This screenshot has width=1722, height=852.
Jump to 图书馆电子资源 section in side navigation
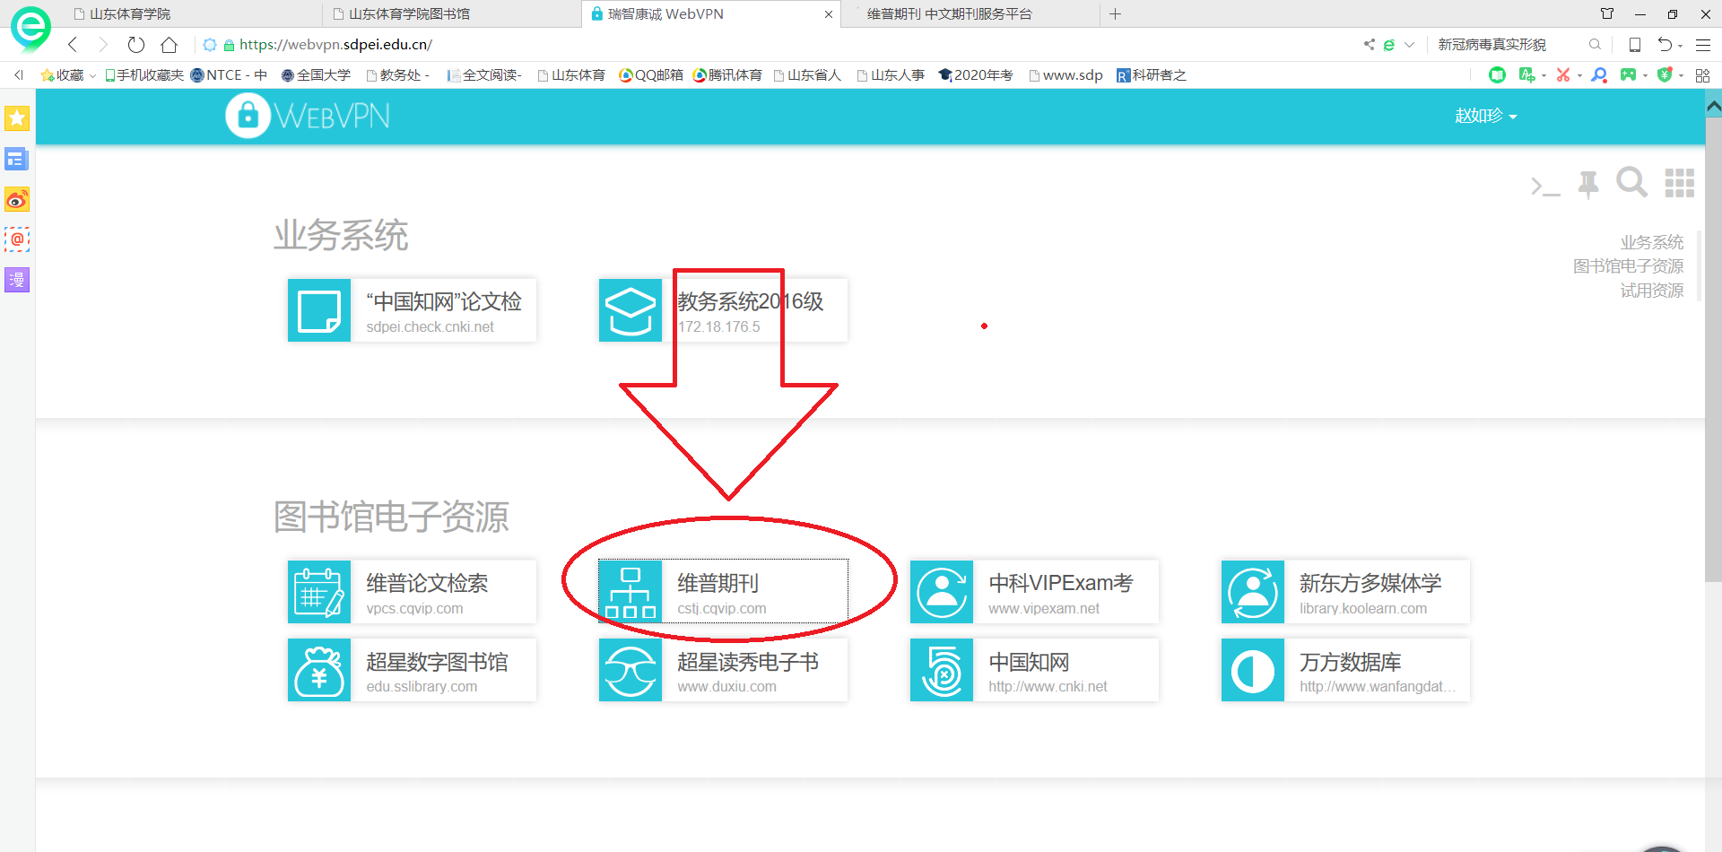tap(1628, 266)
